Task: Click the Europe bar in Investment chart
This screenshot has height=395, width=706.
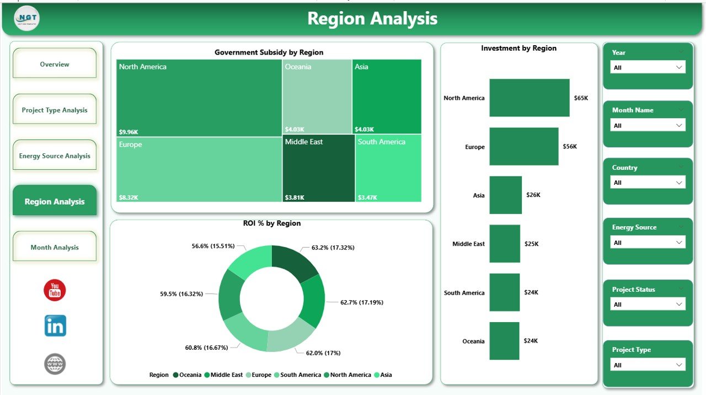Action: (x=523, y=146)
